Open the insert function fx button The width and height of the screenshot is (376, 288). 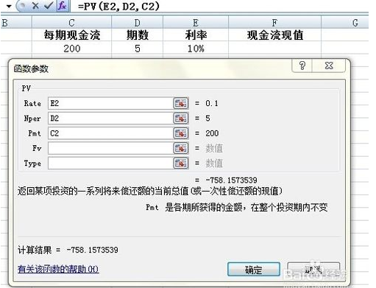[63, 6]
